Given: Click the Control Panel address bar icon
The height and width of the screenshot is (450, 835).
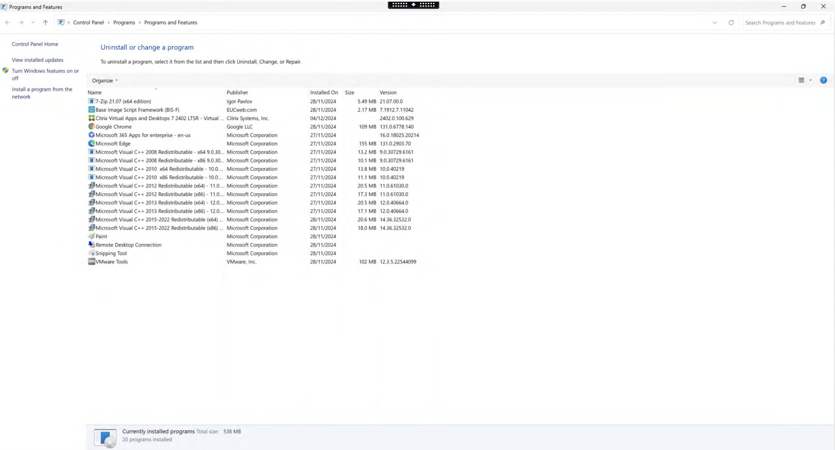Looking at the screenshot, I should coord(61,23).
